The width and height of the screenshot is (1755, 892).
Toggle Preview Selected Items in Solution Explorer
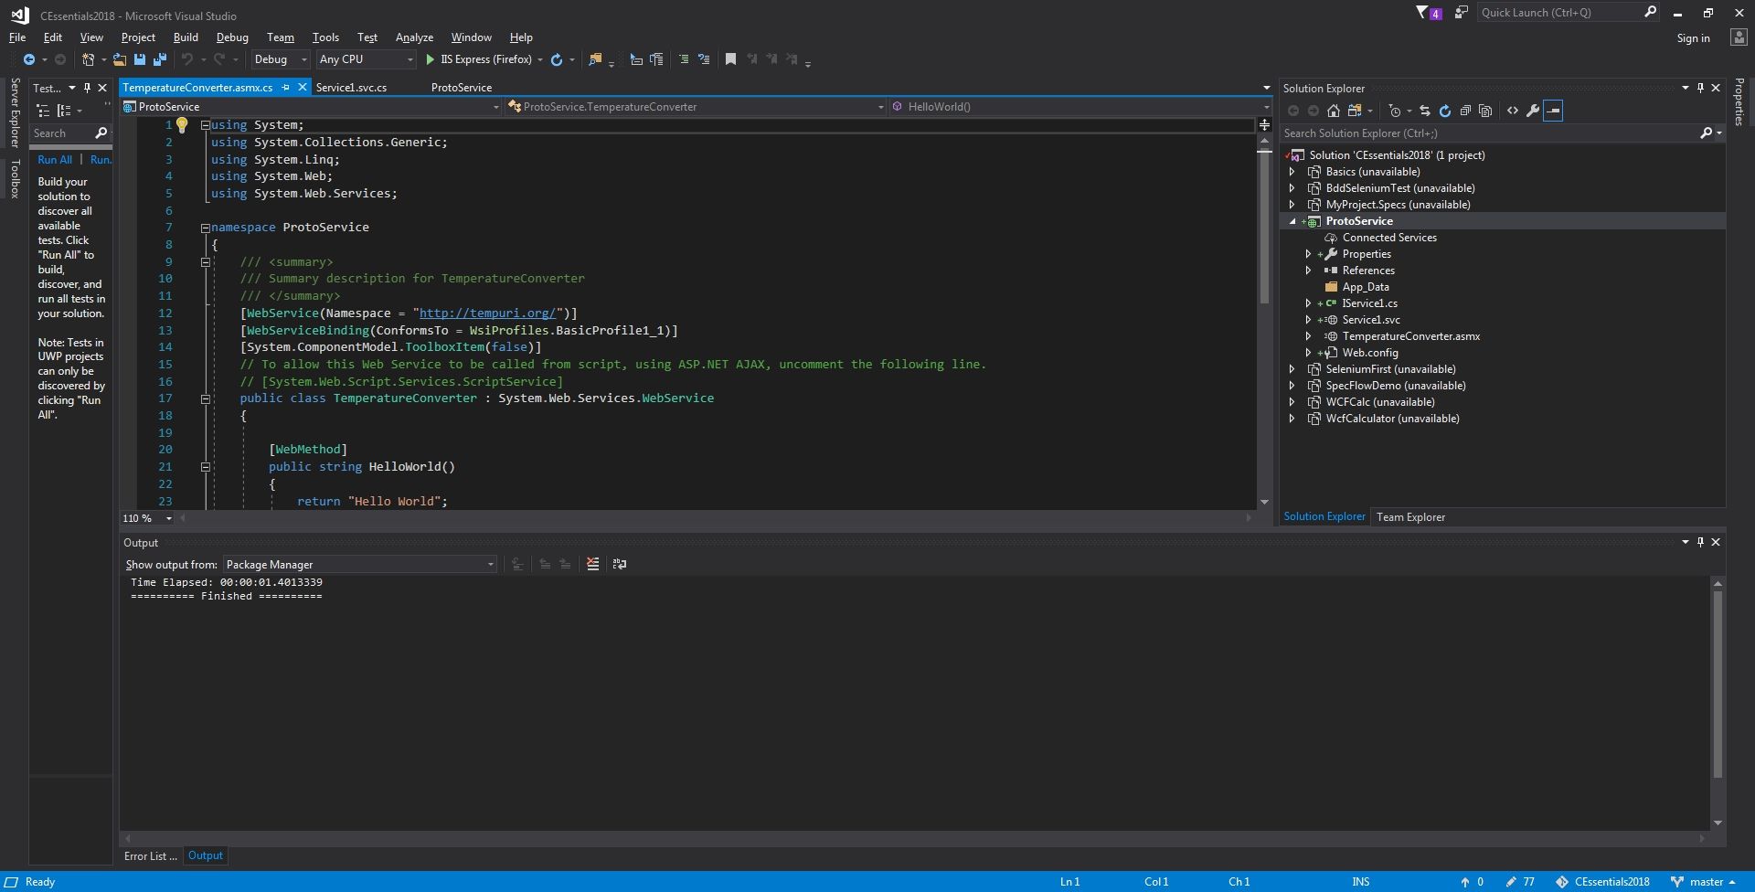(x=1553, y=111)
